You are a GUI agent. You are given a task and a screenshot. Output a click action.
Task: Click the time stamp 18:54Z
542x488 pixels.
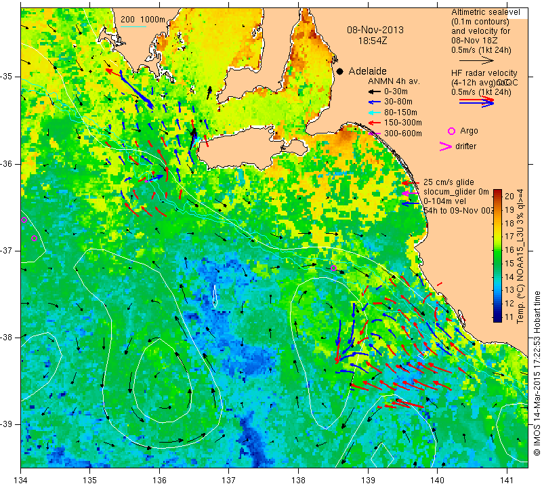(372, 41)
